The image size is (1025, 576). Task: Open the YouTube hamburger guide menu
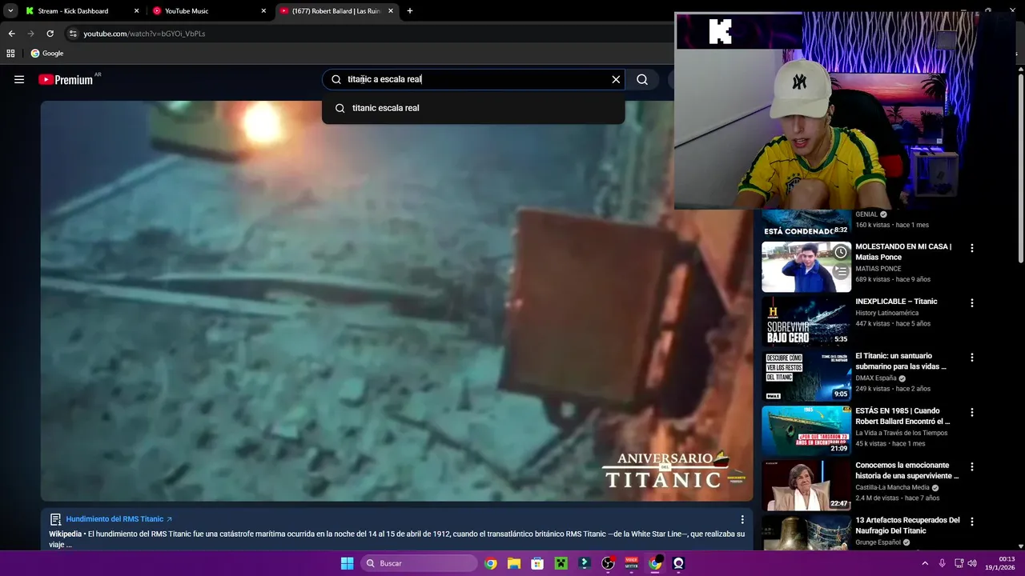[19, 79]
